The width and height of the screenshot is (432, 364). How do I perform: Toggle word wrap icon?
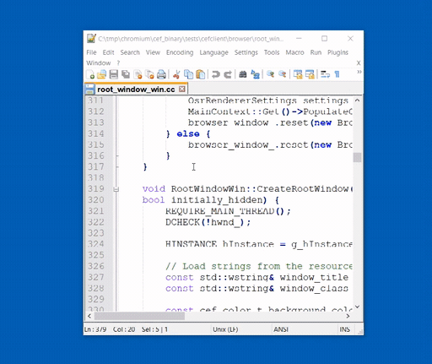[x=325, y=74]
